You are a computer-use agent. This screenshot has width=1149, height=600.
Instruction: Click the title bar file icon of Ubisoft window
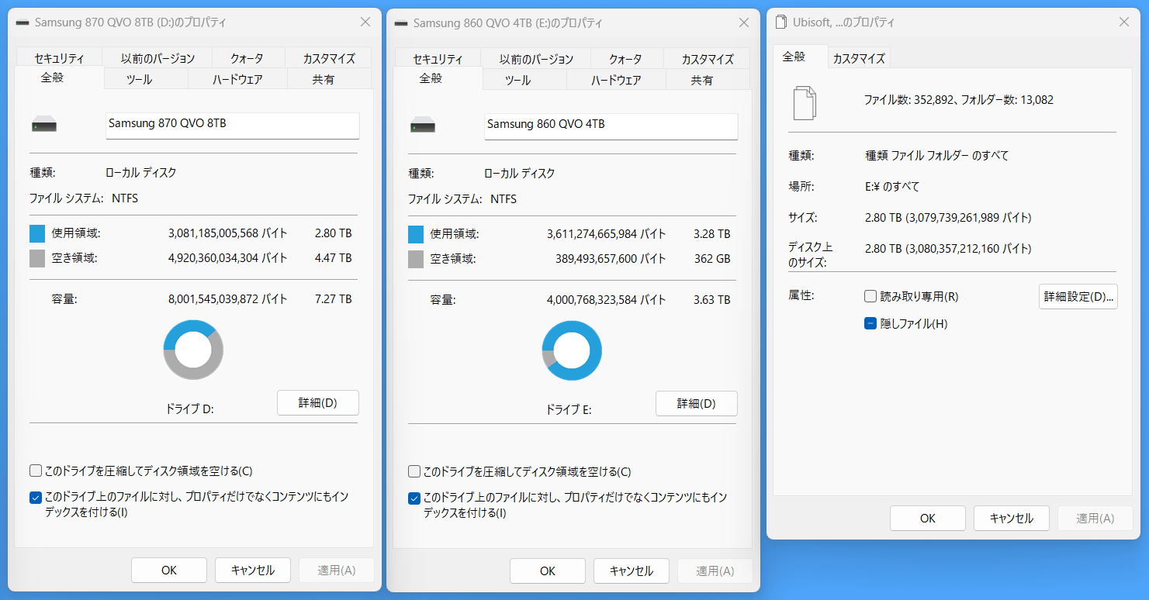coord(780,22)
